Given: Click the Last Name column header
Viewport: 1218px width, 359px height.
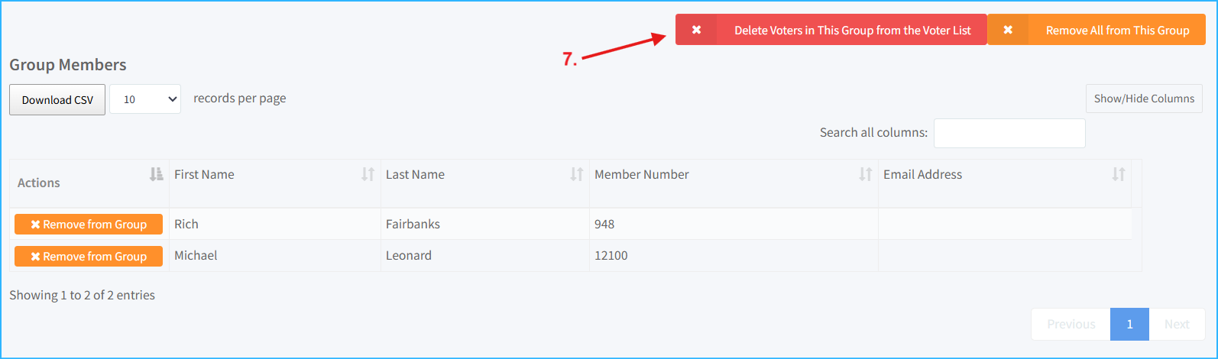Looking at the screenshot, I should 415,174.
